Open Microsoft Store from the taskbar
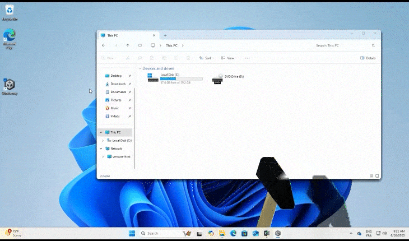The height and width of the screenshot is (241, 409). [x=244, y=233]
